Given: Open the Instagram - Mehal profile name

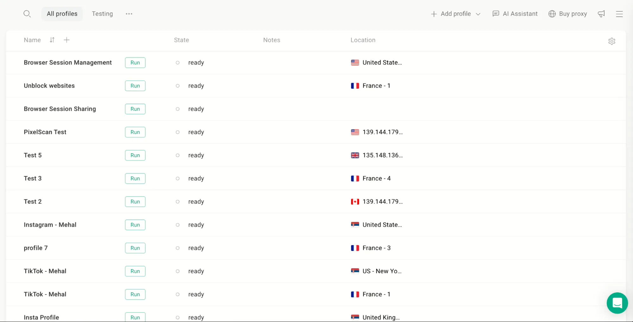Looking at the screenshot, I should click(50, 224).
